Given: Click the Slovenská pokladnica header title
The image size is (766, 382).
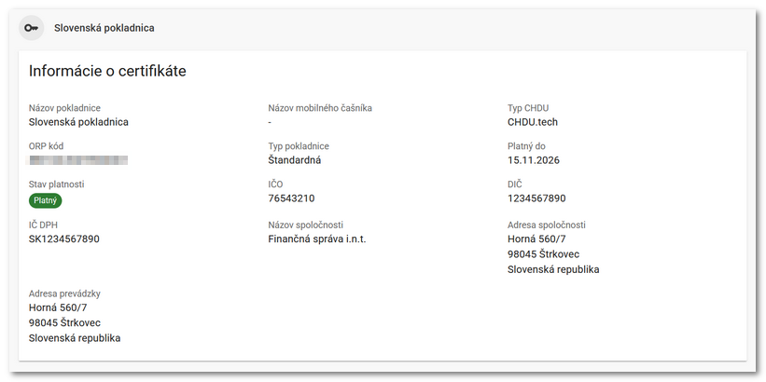Looking at the screenshot, I should point(104,28).
